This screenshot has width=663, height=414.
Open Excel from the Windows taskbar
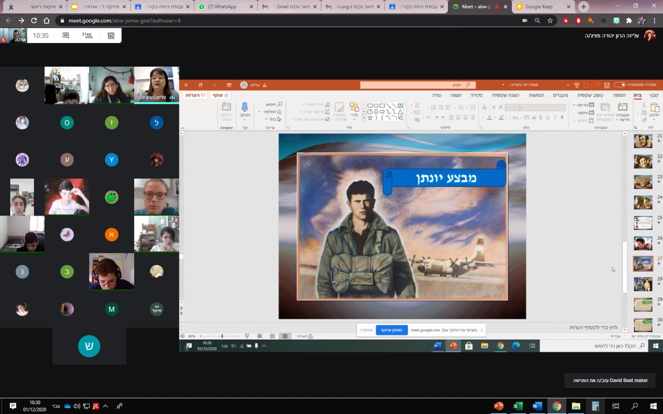[x=518, y=406]
